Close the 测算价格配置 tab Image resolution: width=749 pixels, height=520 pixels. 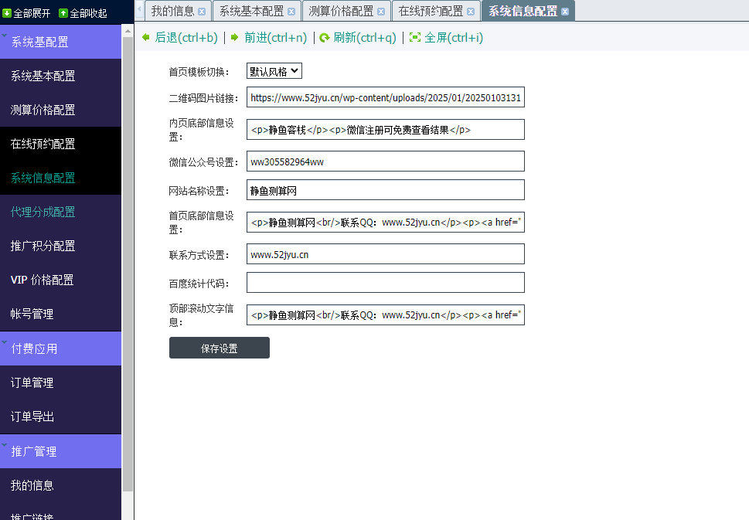tap(381, 12)
